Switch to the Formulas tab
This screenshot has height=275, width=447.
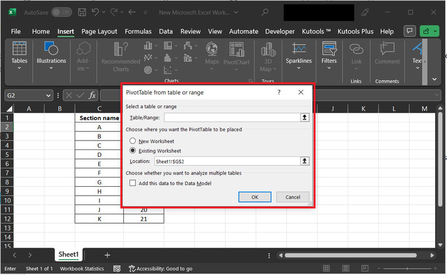click(x=138, y=31)
